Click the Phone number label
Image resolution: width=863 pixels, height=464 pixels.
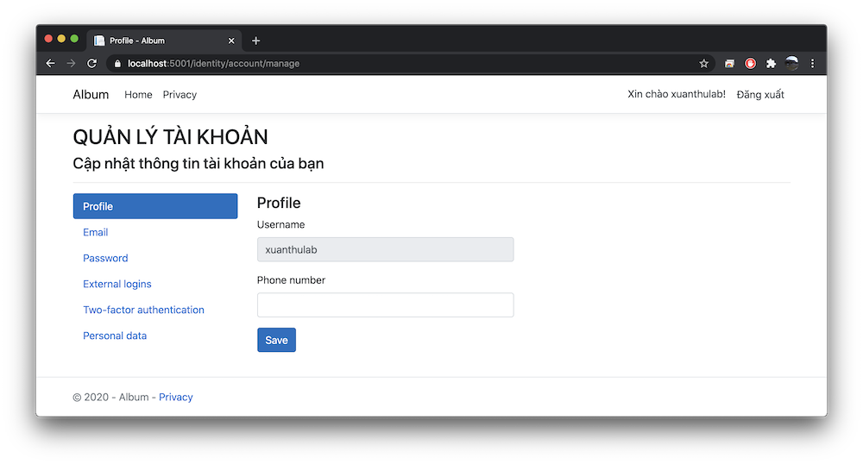pos(291,279)
